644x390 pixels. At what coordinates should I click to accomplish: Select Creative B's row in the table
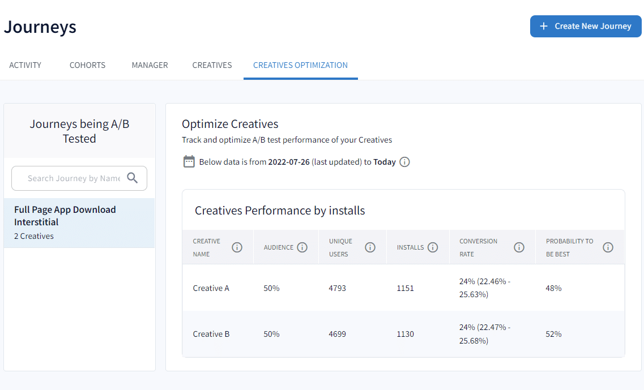coord(211,334)
